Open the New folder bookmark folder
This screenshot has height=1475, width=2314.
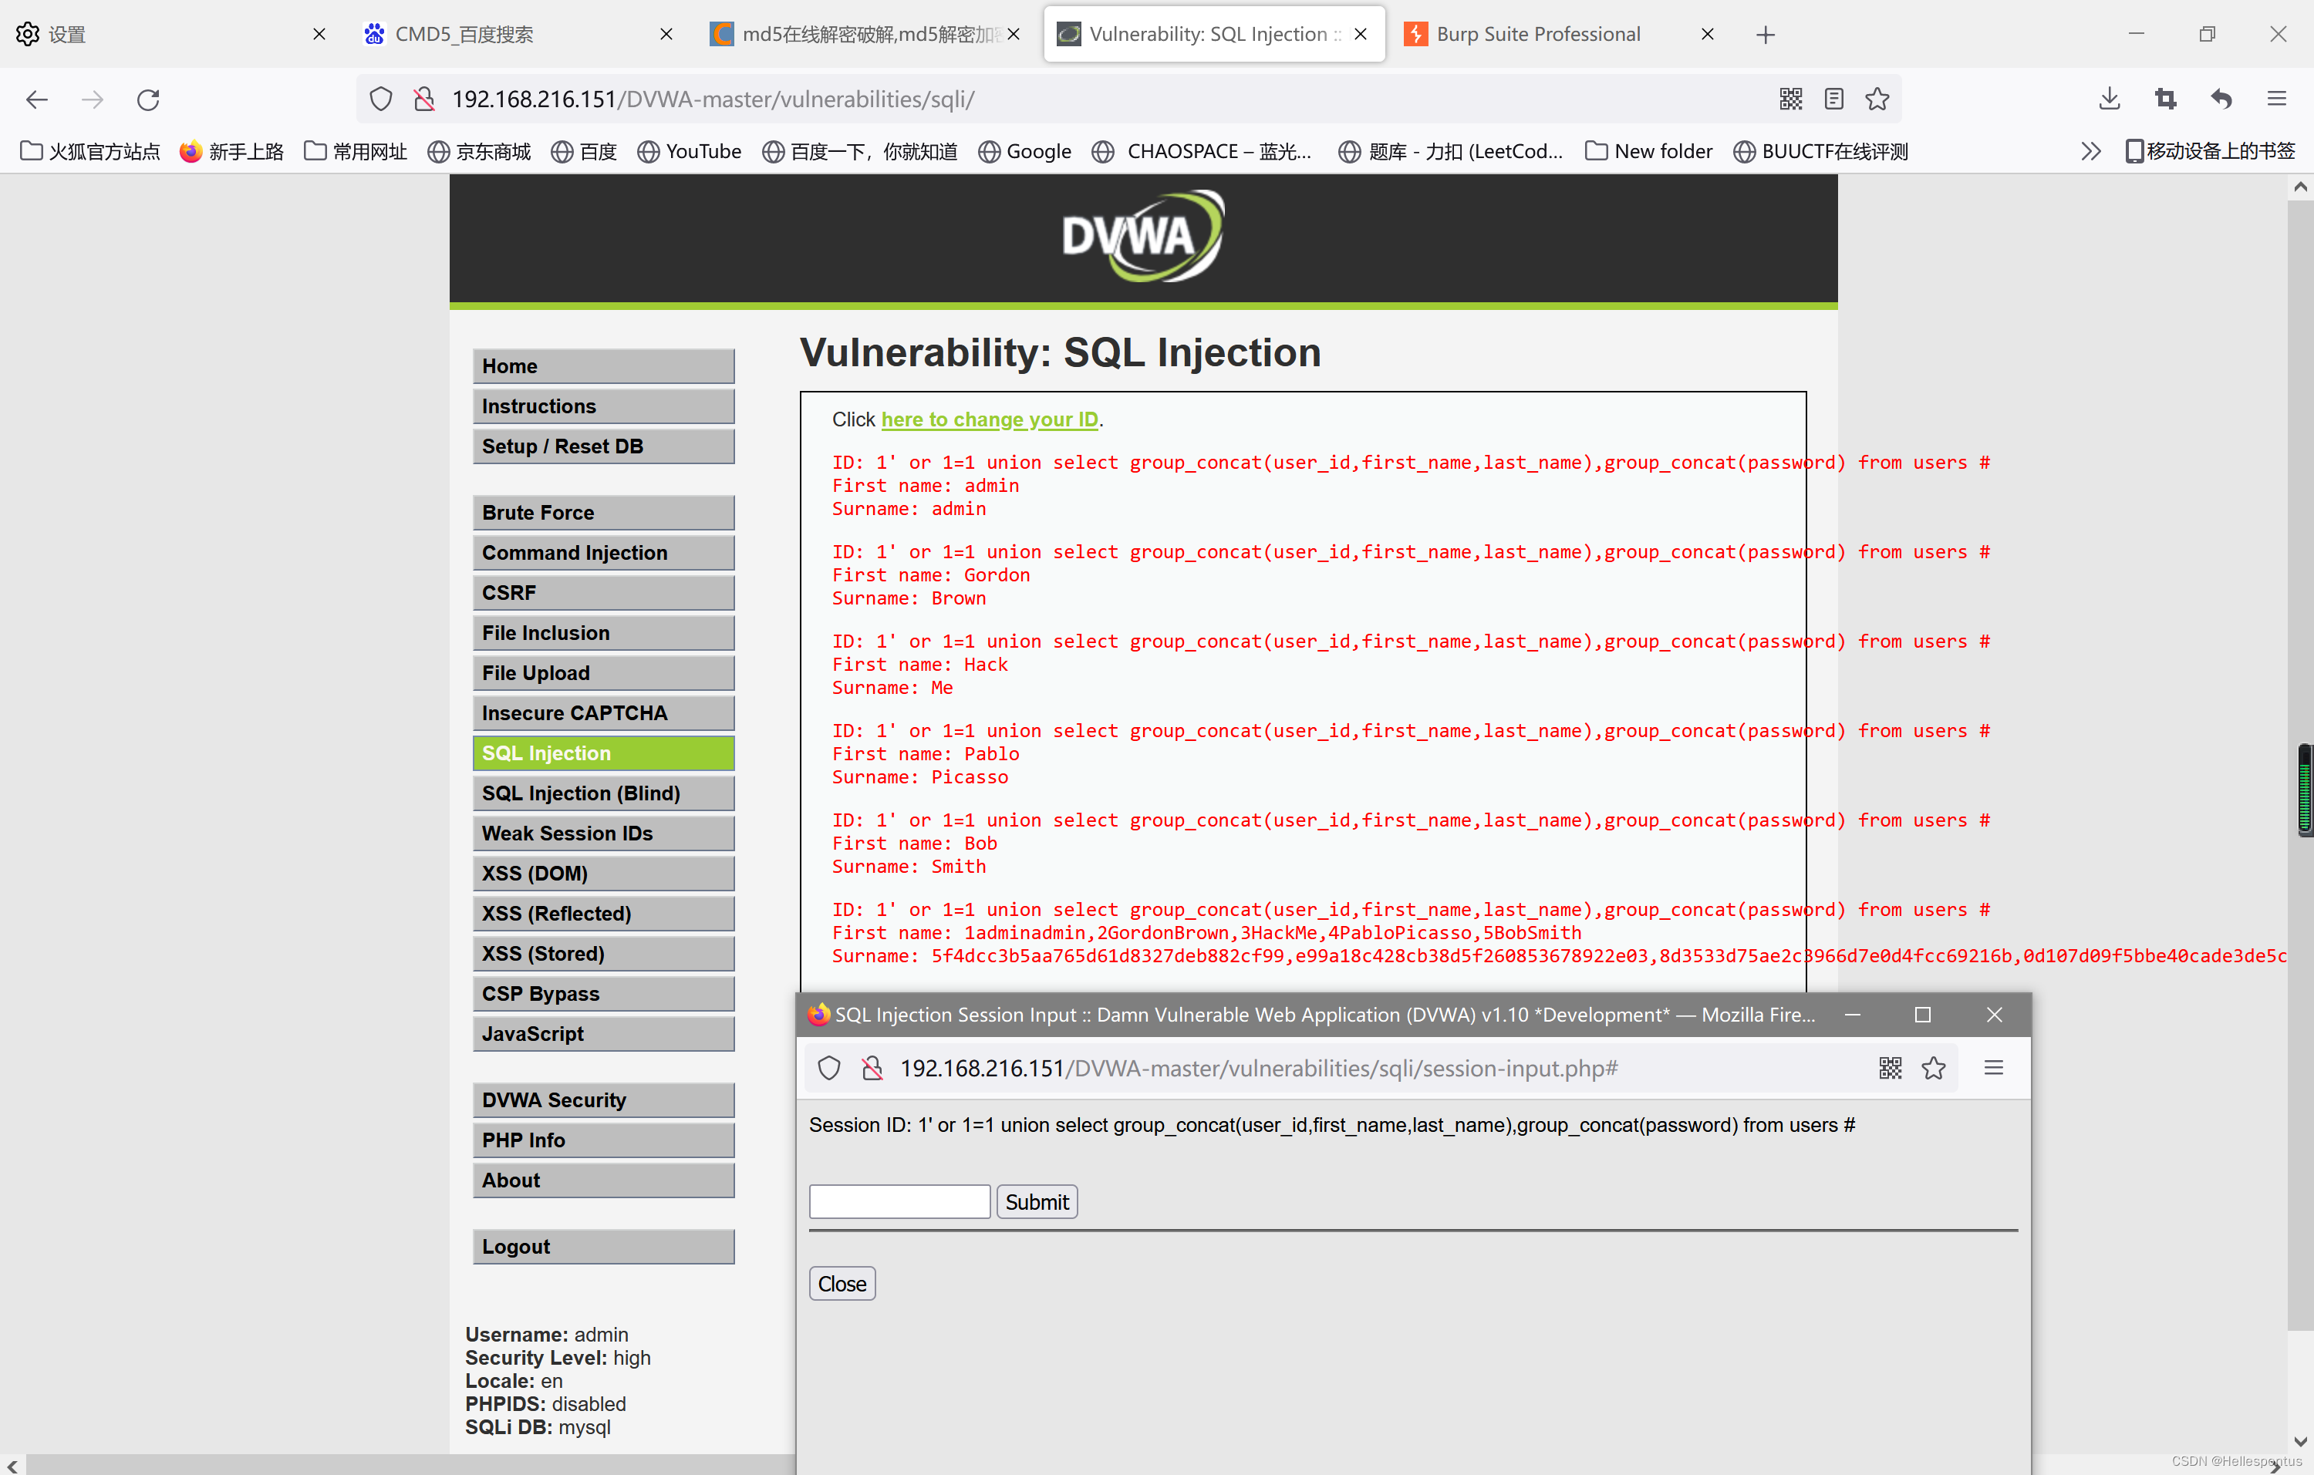(x=1649, y=152)
